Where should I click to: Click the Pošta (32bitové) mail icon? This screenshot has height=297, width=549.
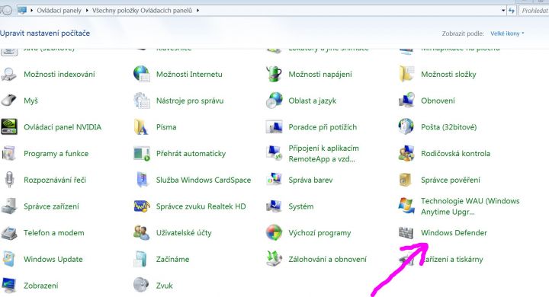[406, 126]
